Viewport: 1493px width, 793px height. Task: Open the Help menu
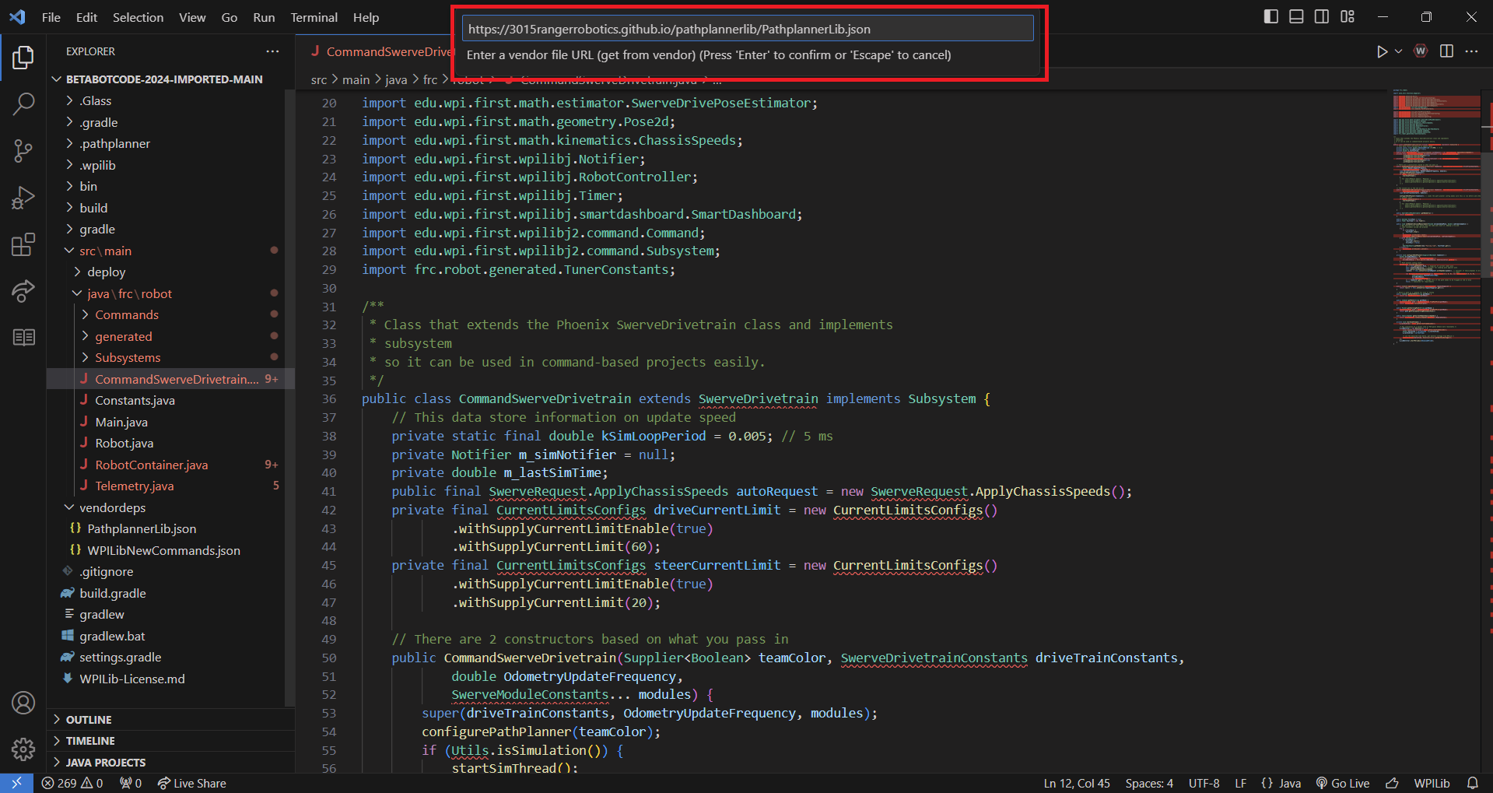366,17
